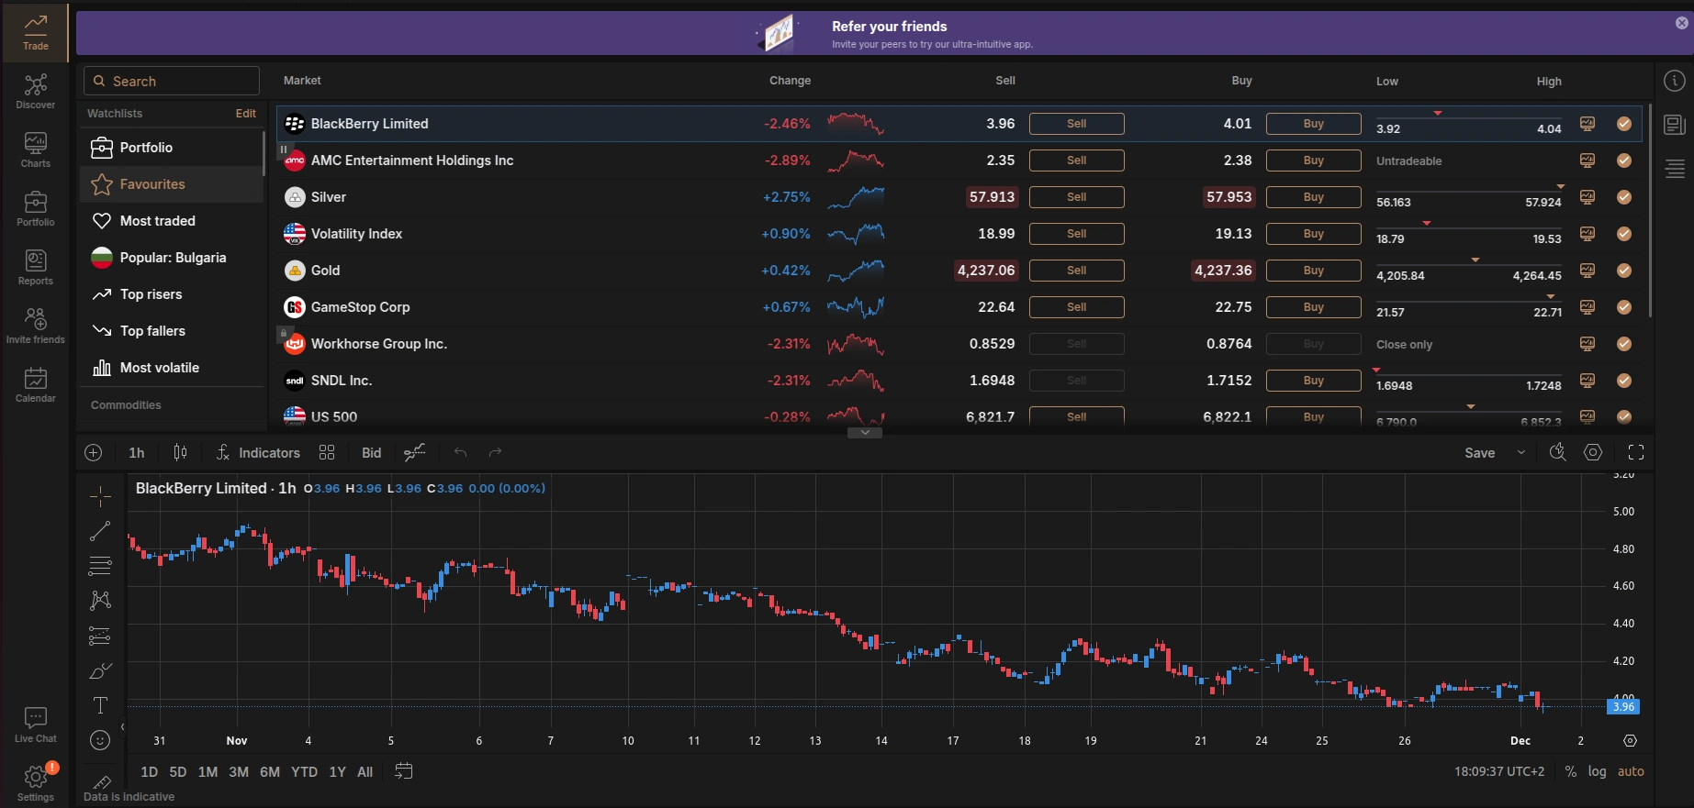Toggle favourite checkmark for Silver
The height and width of the screenshot is (808, 1694).
point(1624,197)
